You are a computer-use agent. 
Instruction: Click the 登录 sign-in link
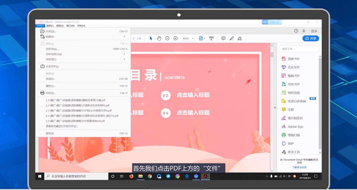click(x=314, y=31)
